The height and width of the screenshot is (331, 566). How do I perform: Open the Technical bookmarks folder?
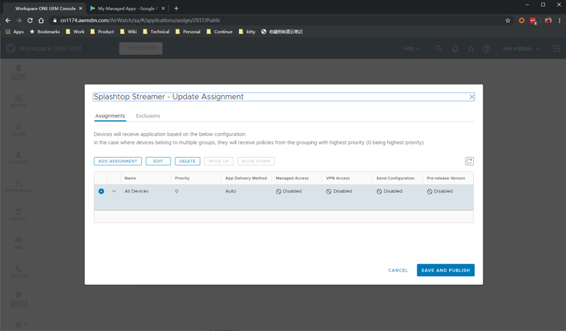coord(156,32)
